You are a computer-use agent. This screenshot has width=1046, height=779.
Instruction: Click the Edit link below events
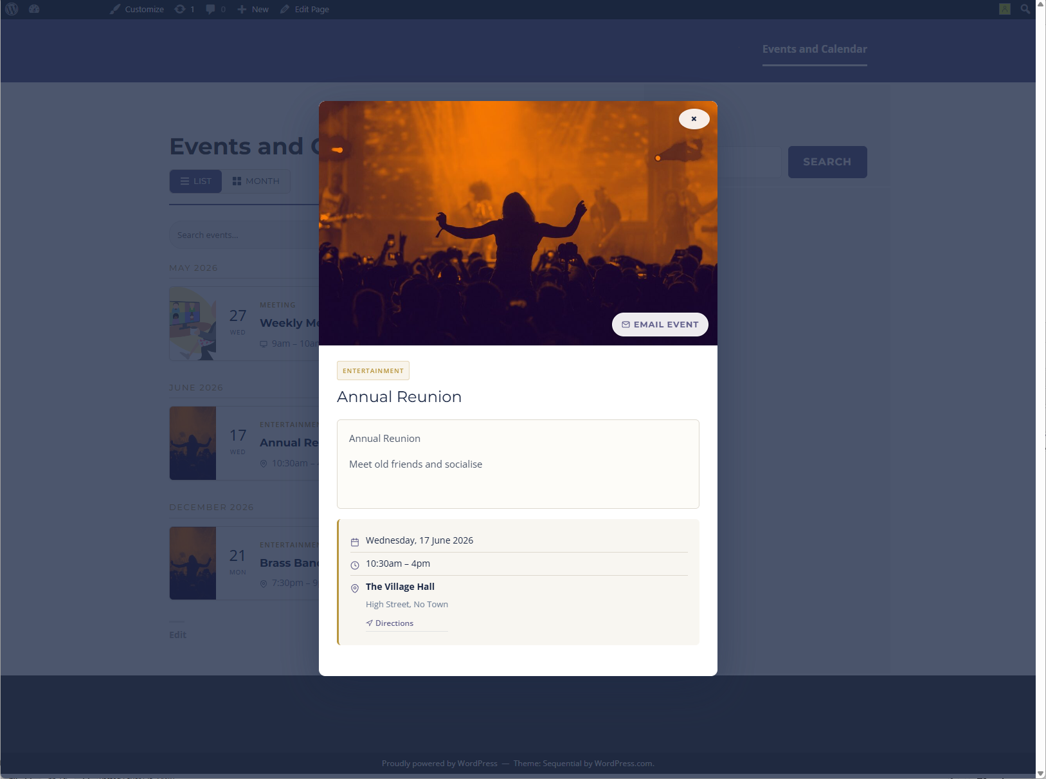(177, 635)
